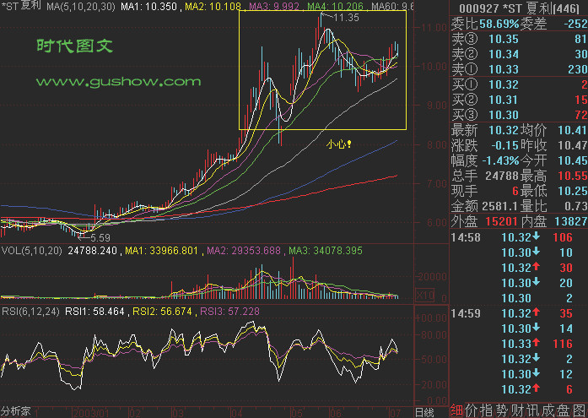
Task: Click the 外盘 15201 value
Action: click(x=502, y=221)
